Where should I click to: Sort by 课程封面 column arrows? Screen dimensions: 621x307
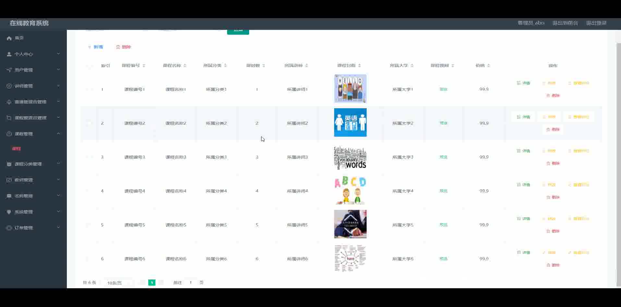359,66
